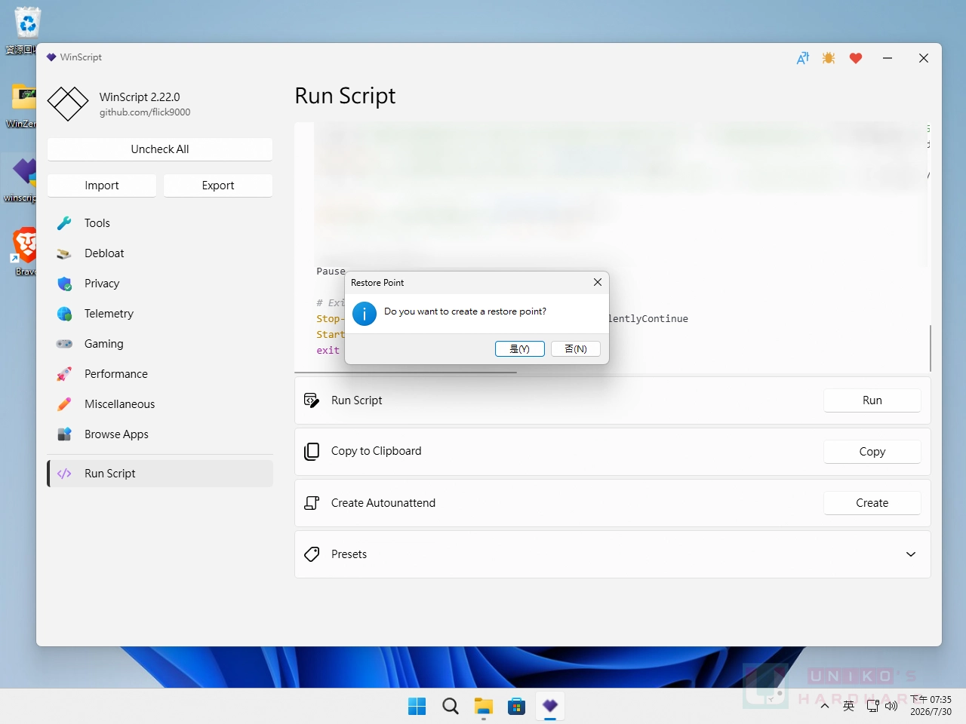Click the Export button

coord(218,186)
